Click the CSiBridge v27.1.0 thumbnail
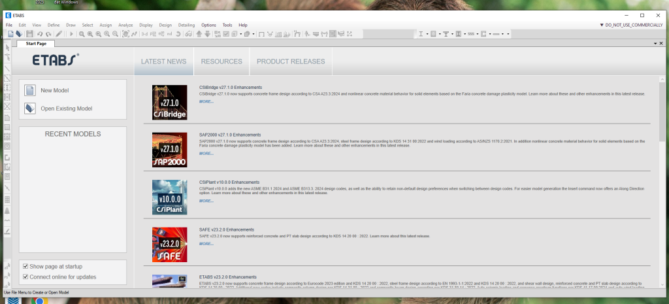669x304 pixels. click(x=169, y=103)
